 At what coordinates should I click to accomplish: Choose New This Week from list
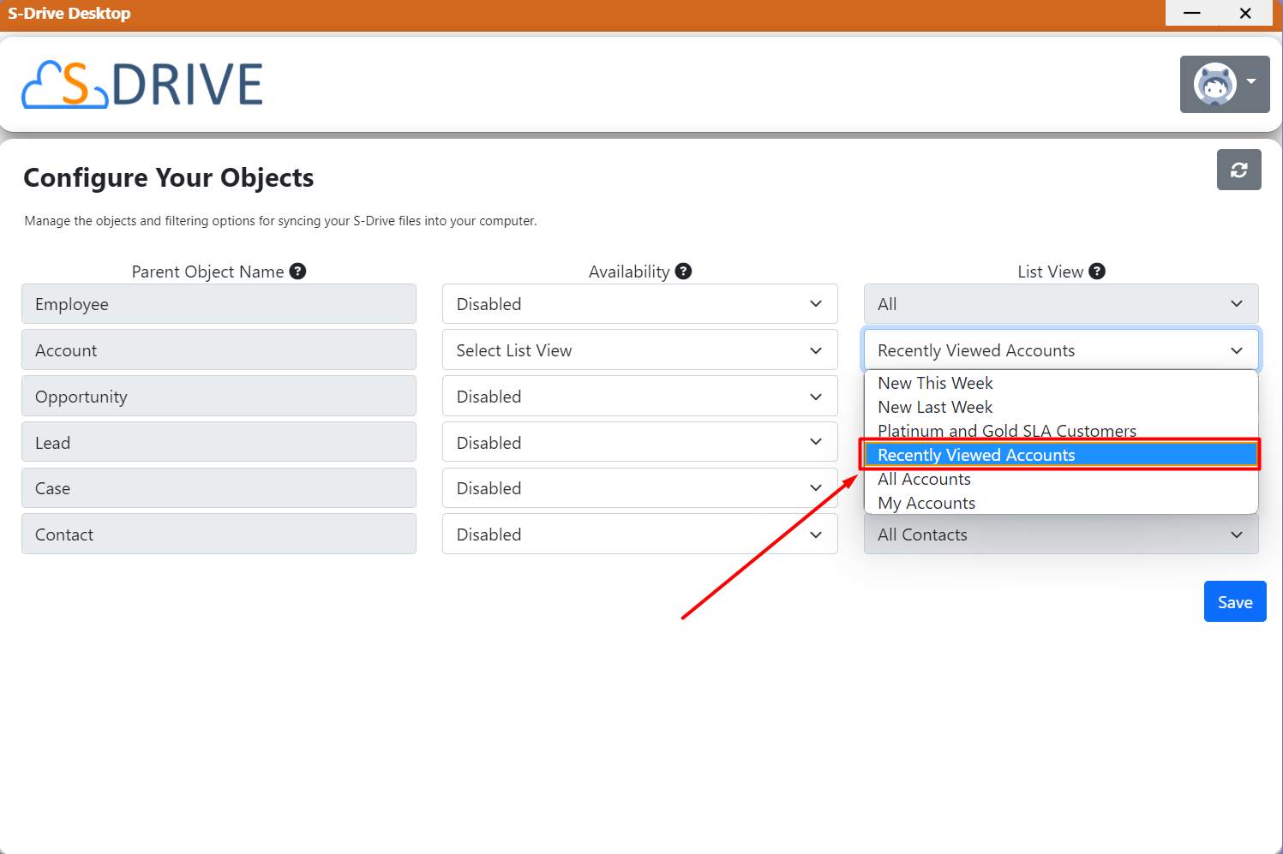(935, 383)
